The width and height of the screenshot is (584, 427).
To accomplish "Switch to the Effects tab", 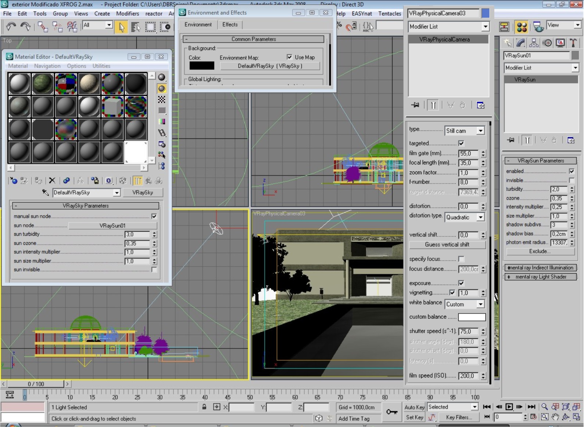I will (x=230, y=25).
